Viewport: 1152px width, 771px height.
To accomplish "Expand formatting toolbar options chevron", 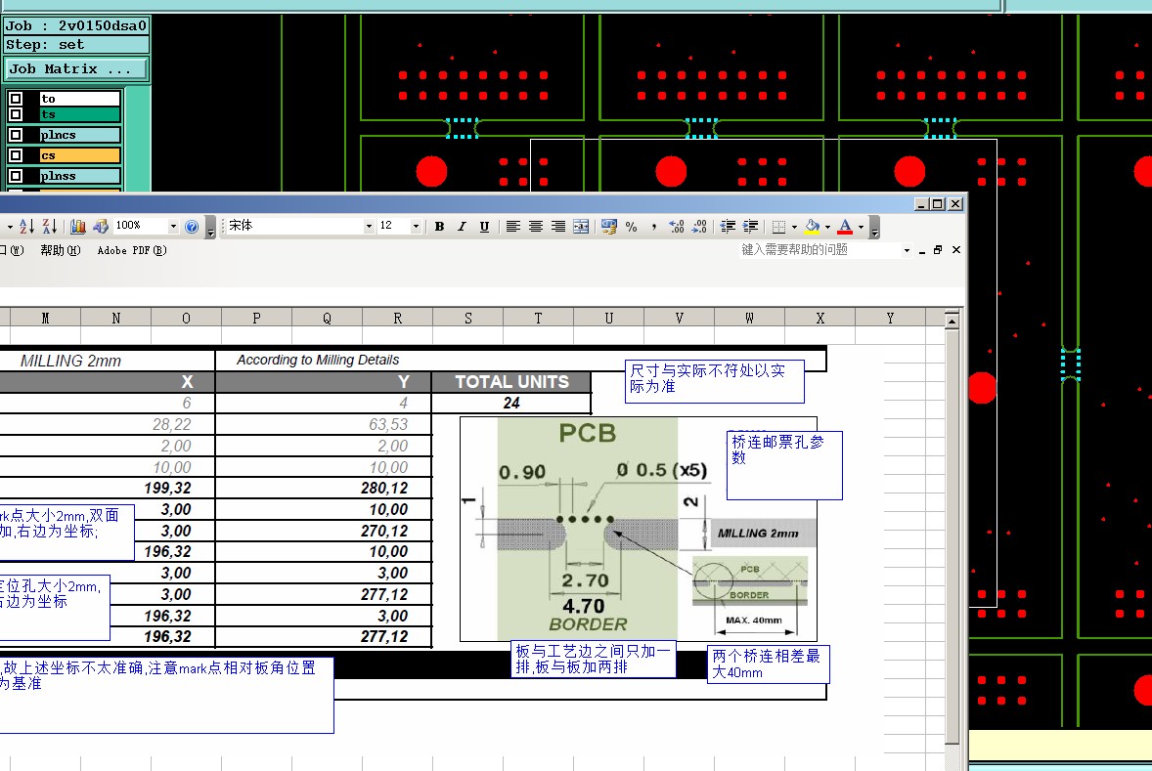I will 874,228.
